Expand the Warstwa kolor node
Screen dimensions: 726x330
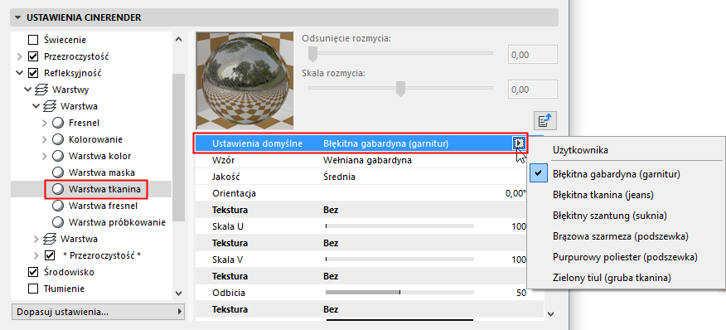45,156
